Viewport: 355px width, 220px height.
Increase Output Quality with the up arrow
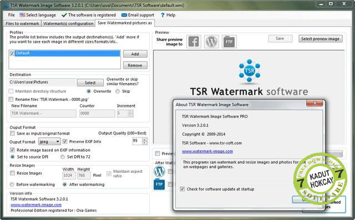pos(144,140)
